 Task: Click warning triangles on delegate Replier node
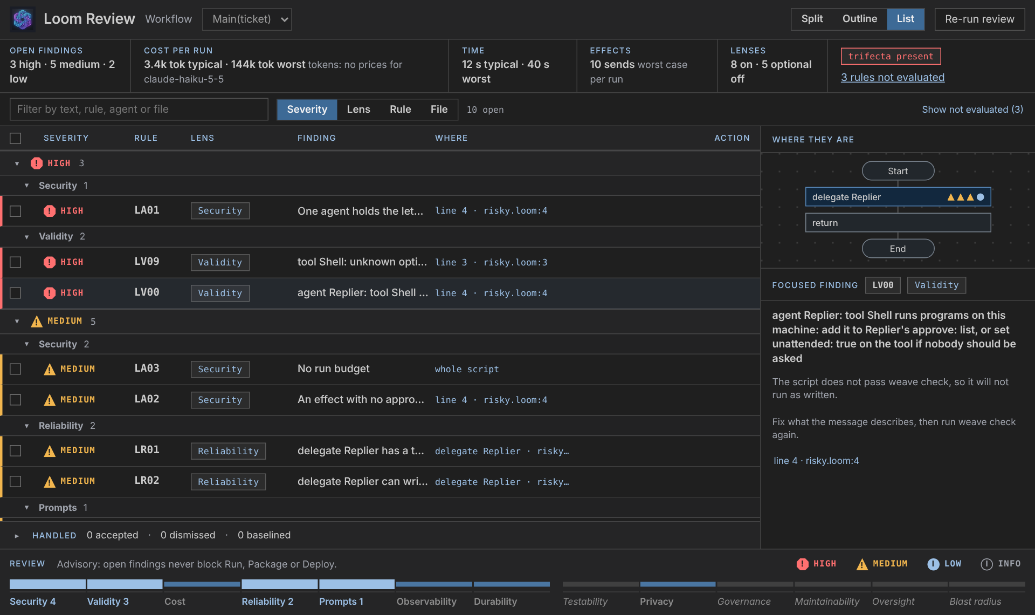(961, 197)
